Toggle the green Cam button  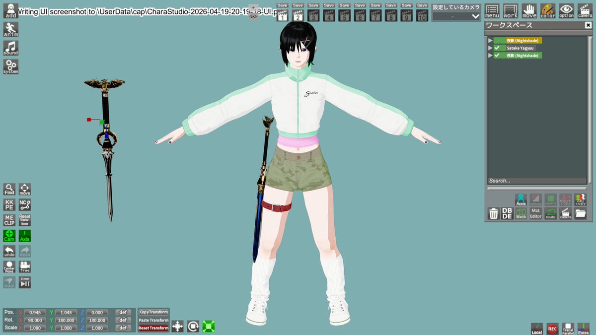pyautogui.click(x=9, y=236)
